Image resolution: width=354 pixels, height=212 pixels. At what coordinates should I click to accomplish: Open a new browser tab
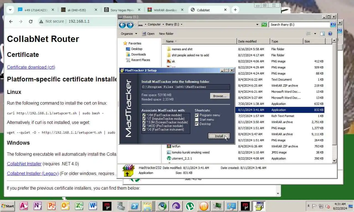[x=235, y=10]
